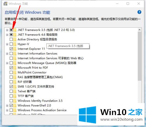Viewport: 146px width, 127px height.
Task: Enable the TFTP client checkbox
Action: (x=11, y=96)
